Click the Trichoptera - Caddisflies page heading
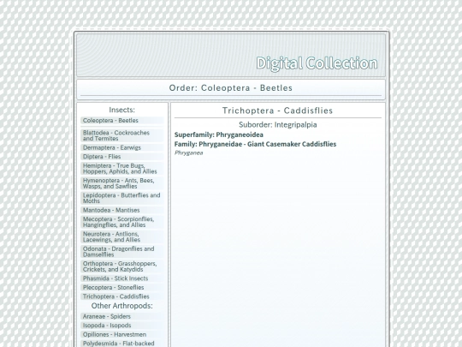 277,111
